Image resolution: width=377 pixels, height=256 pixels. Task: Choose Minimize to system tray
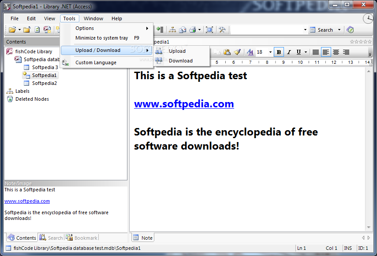pos(107,38)
